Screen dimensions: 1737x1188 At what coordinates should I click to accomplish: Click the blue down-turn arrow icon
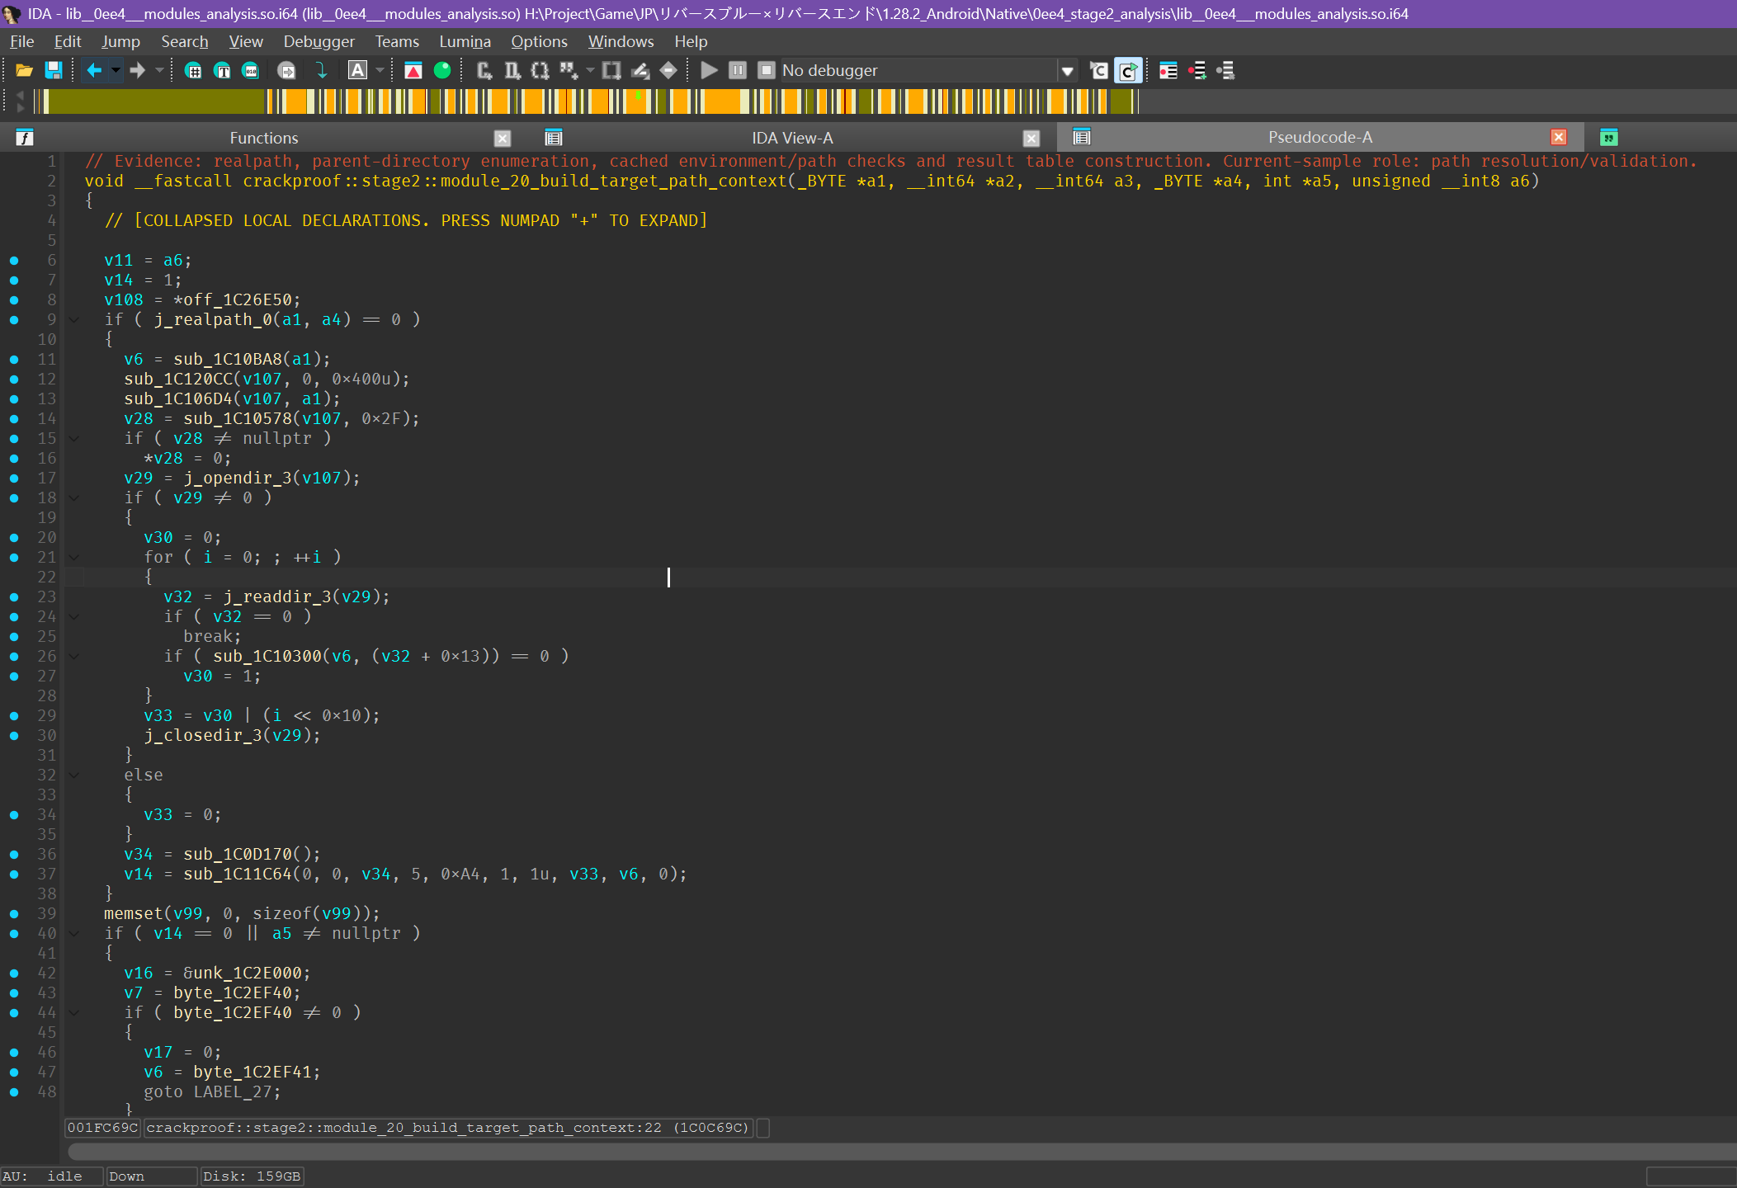pos(321,71)
